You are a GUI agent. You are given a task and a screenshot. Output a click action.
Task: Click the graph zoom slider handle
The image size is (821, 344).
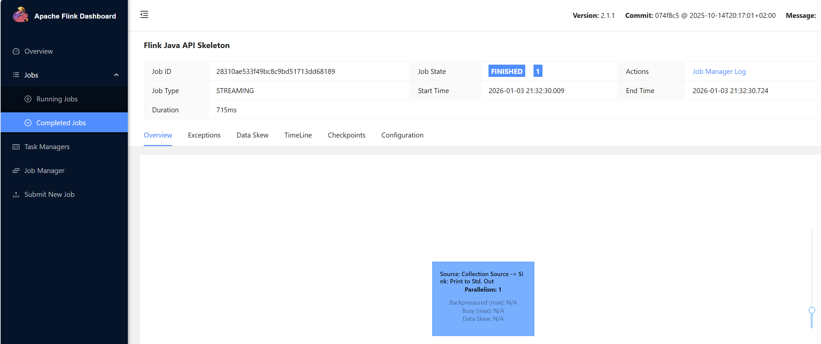[x=812, y=310]
